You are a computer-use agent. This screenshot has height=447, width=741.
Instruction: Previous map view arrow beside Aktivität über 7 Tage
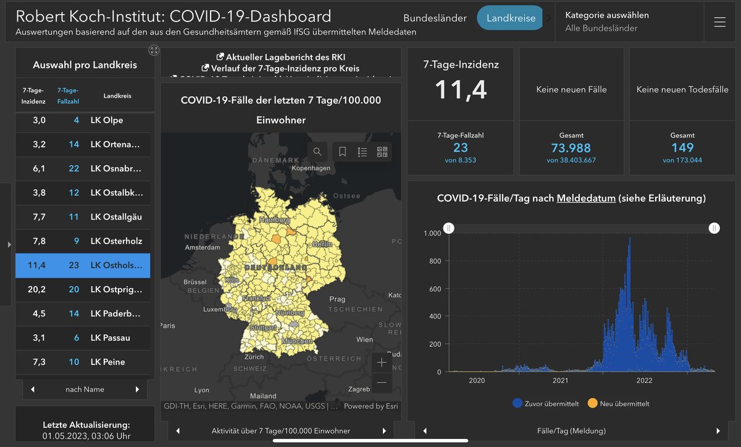[178, 431]
